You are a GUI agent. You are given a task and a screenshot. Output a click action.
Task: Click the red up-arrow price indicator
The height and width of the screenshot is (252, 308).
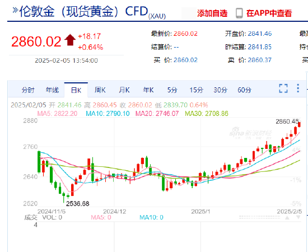click(70, 40)
